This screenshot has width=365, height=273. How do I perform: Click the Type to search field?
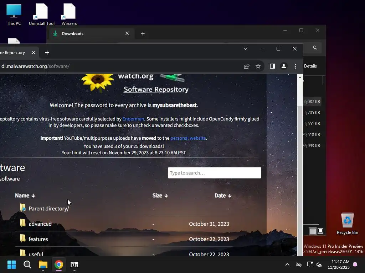[214, 173]
